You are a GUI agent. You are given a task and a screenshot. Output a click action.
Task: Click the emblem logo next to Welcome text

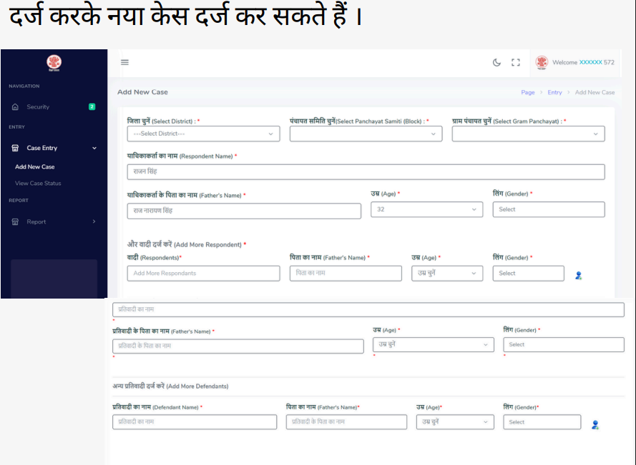click(541, 62)
